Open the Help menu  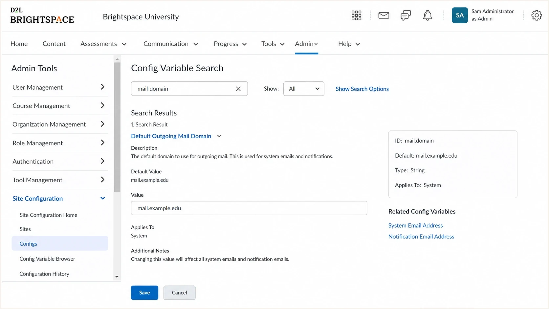[349, 44]
